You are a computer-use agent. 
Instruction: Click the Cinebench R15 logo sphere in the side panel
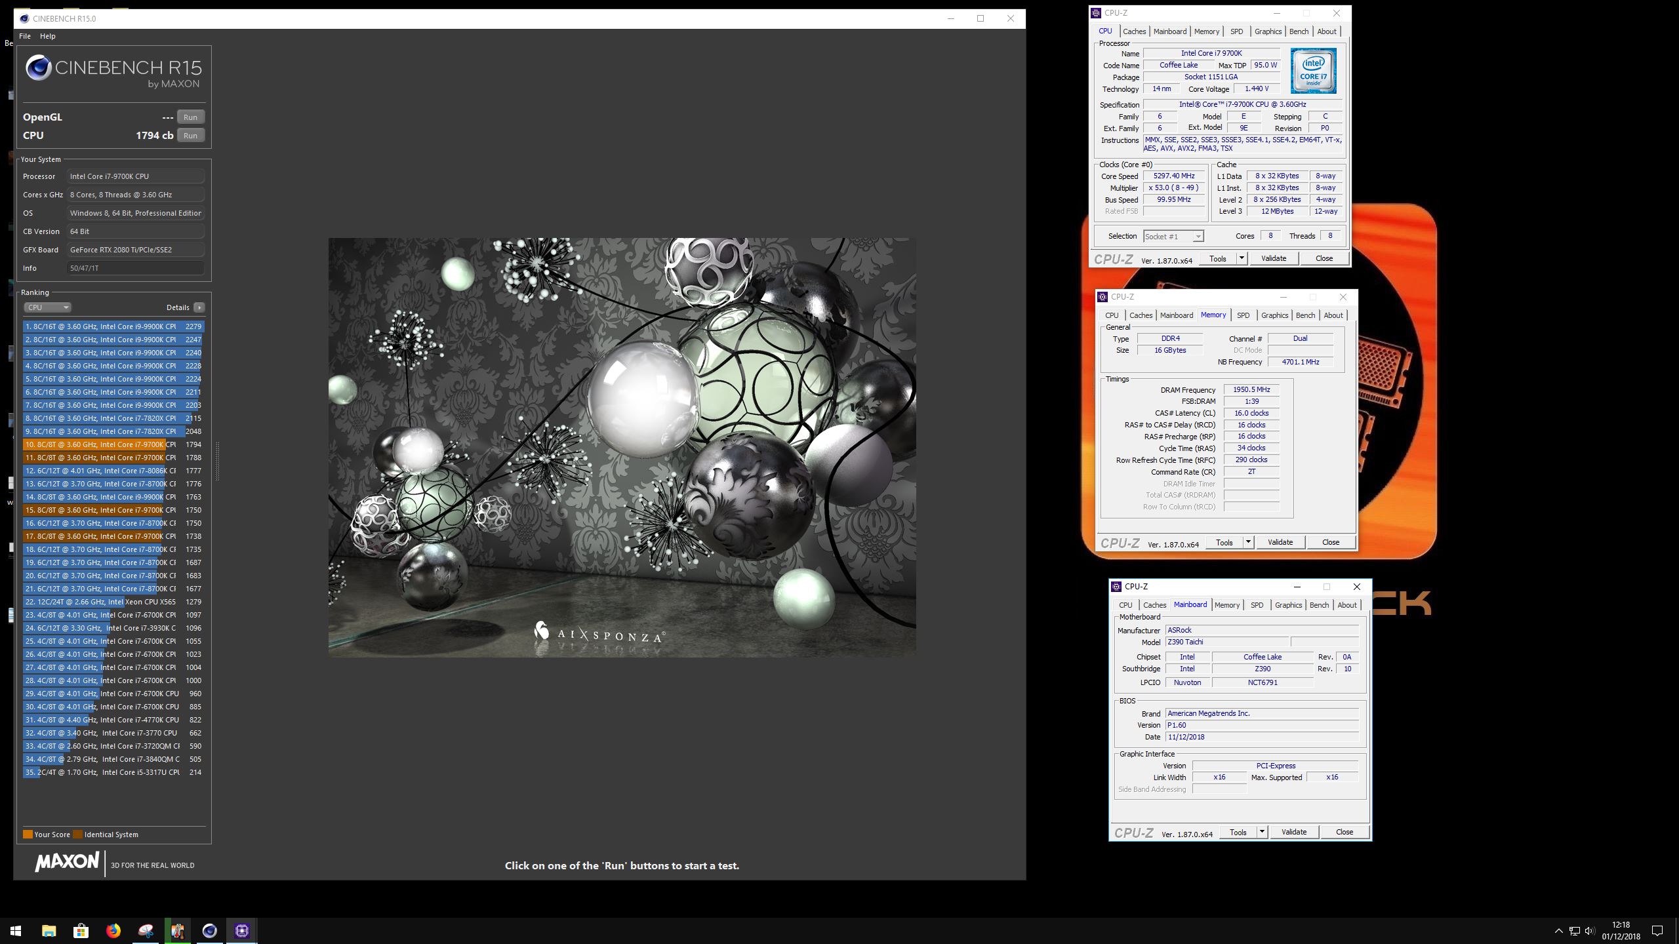pyautogui.click(x=38, y=68)
